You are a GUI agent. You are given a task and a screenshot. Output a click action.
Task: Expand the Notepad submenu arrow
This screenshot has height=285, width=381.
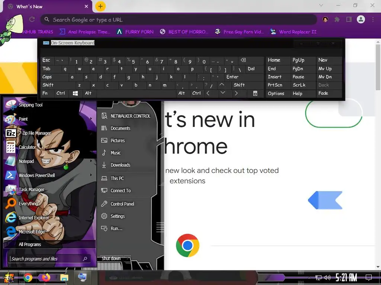[x=91, y=161]
